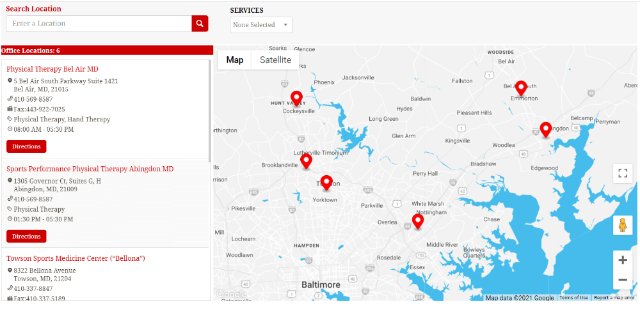Click the red search magnifier button
The width and height of the screenshot is (640, 312).
coord(200,24)
